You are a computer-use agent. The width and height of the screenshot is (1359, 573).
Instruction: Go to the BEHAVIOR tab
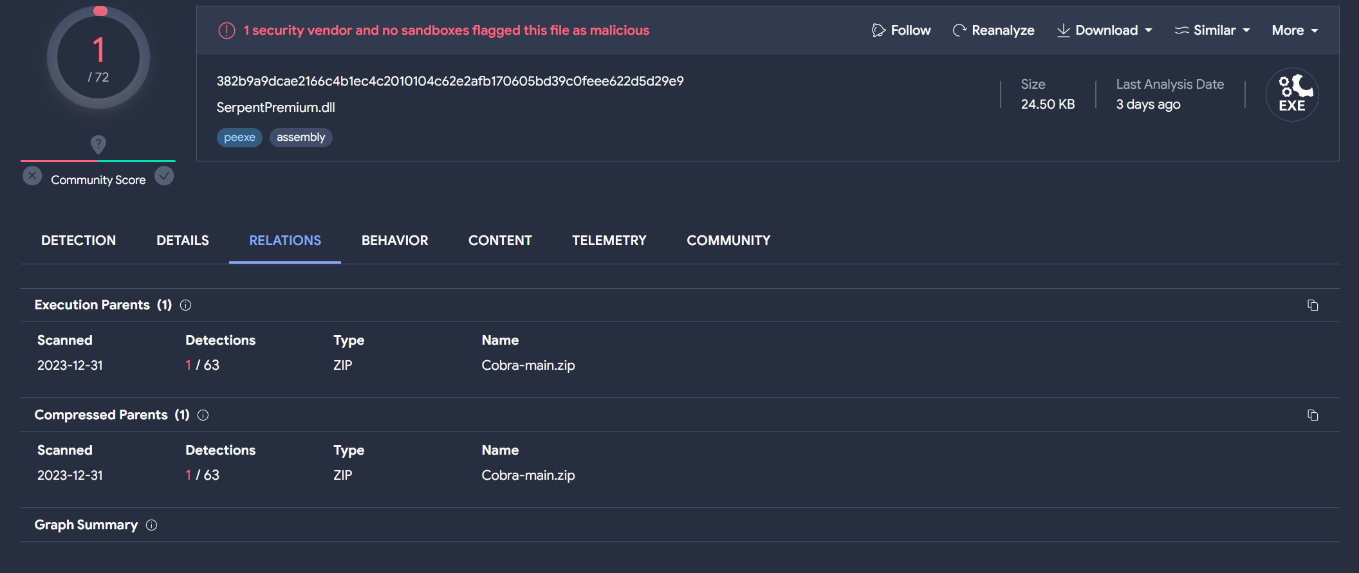394,241
